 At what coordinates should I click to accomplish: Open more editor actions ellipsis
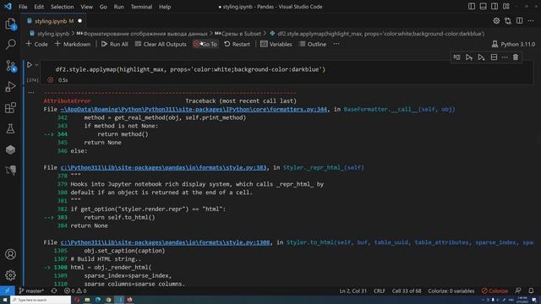531,21
